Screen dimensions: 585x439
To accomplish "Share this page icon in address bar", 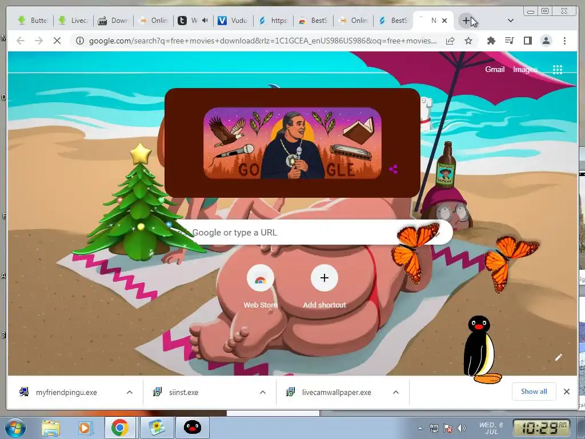I will pos(450,41).
